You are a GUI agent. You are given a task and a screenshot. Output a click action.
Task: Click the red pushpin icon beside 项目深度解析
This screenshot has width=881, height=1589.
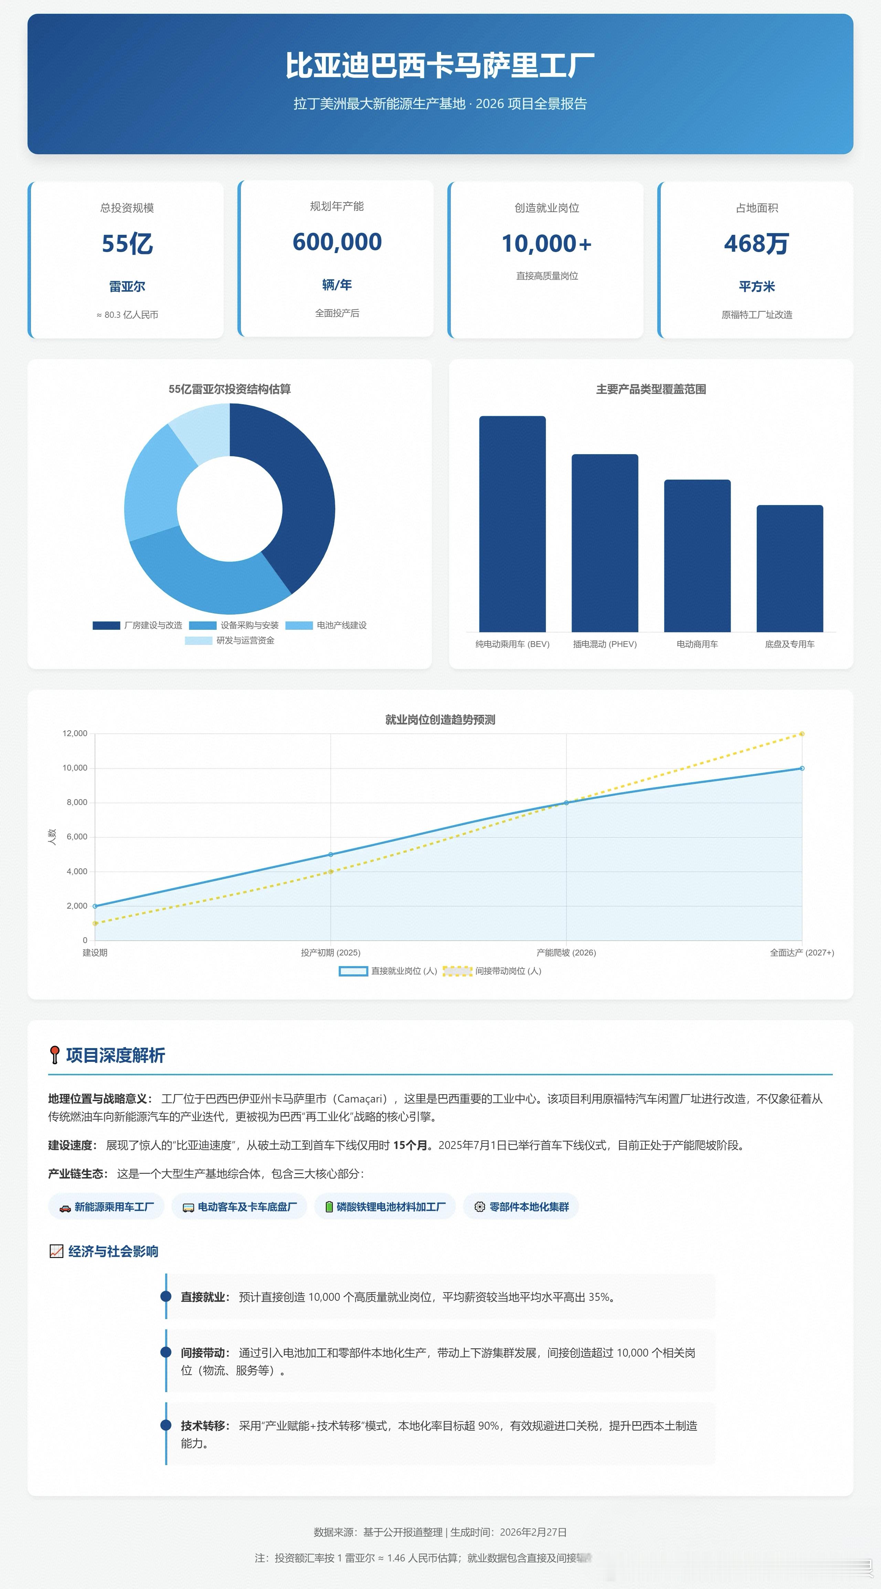point(55,1055)
